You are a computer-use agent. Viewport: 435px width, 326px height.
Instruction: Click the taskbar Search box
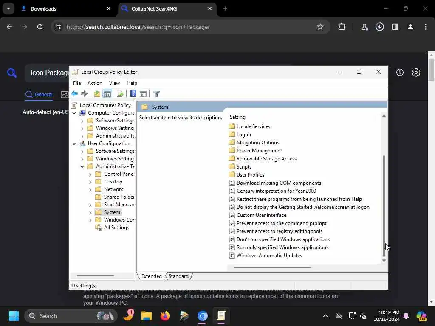click(71, 316)
